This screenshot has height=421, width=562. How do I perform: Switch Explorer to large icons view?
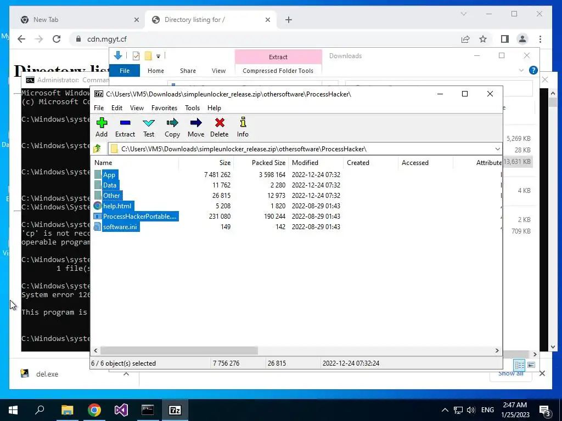click(x=531, y=365)
